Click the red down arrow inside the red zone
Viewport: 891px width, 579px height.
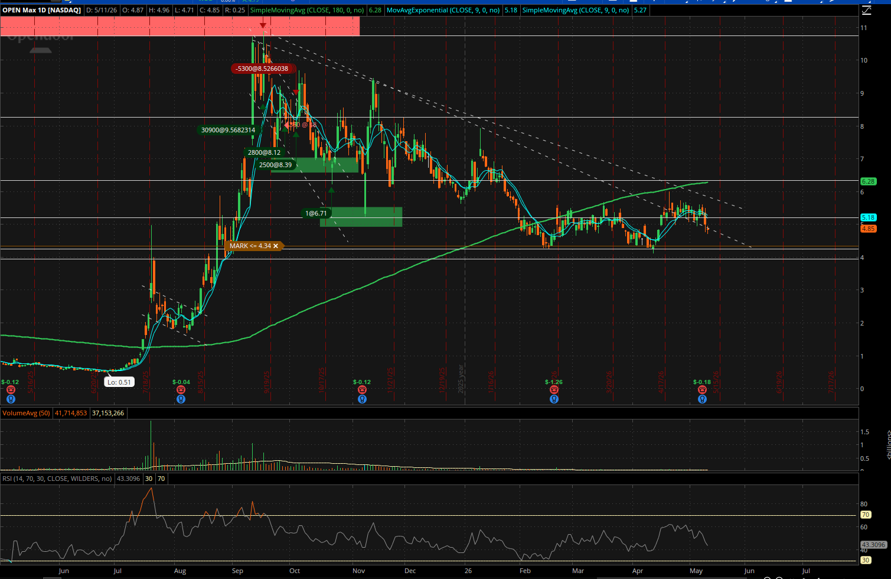coord(263,26)
